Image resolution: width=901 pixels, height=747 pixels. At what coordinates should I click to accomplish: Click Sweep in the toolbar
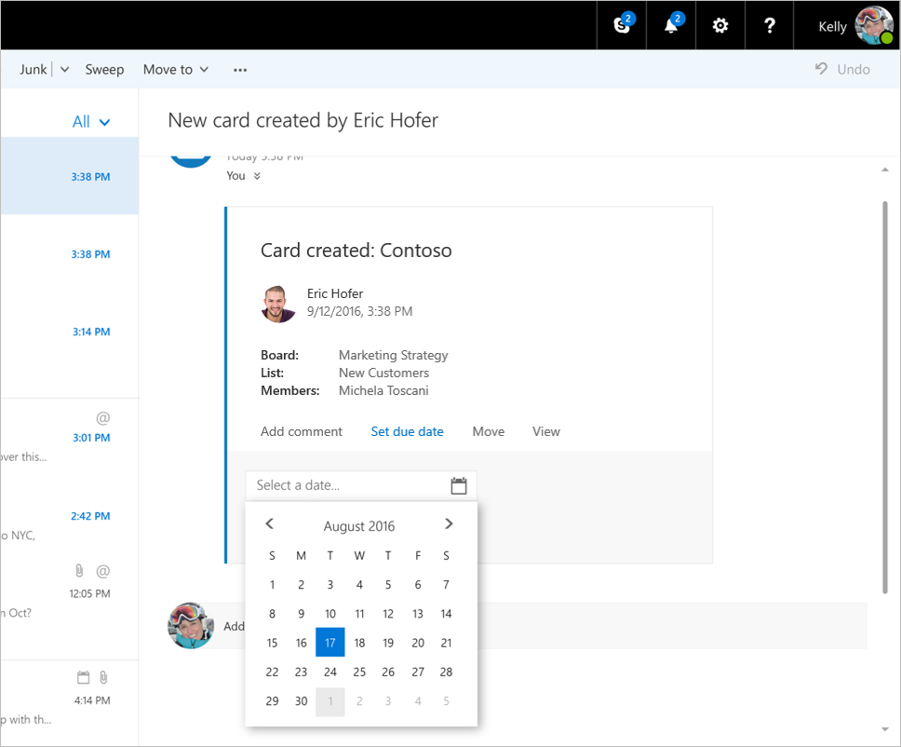[x=104, y=70]
